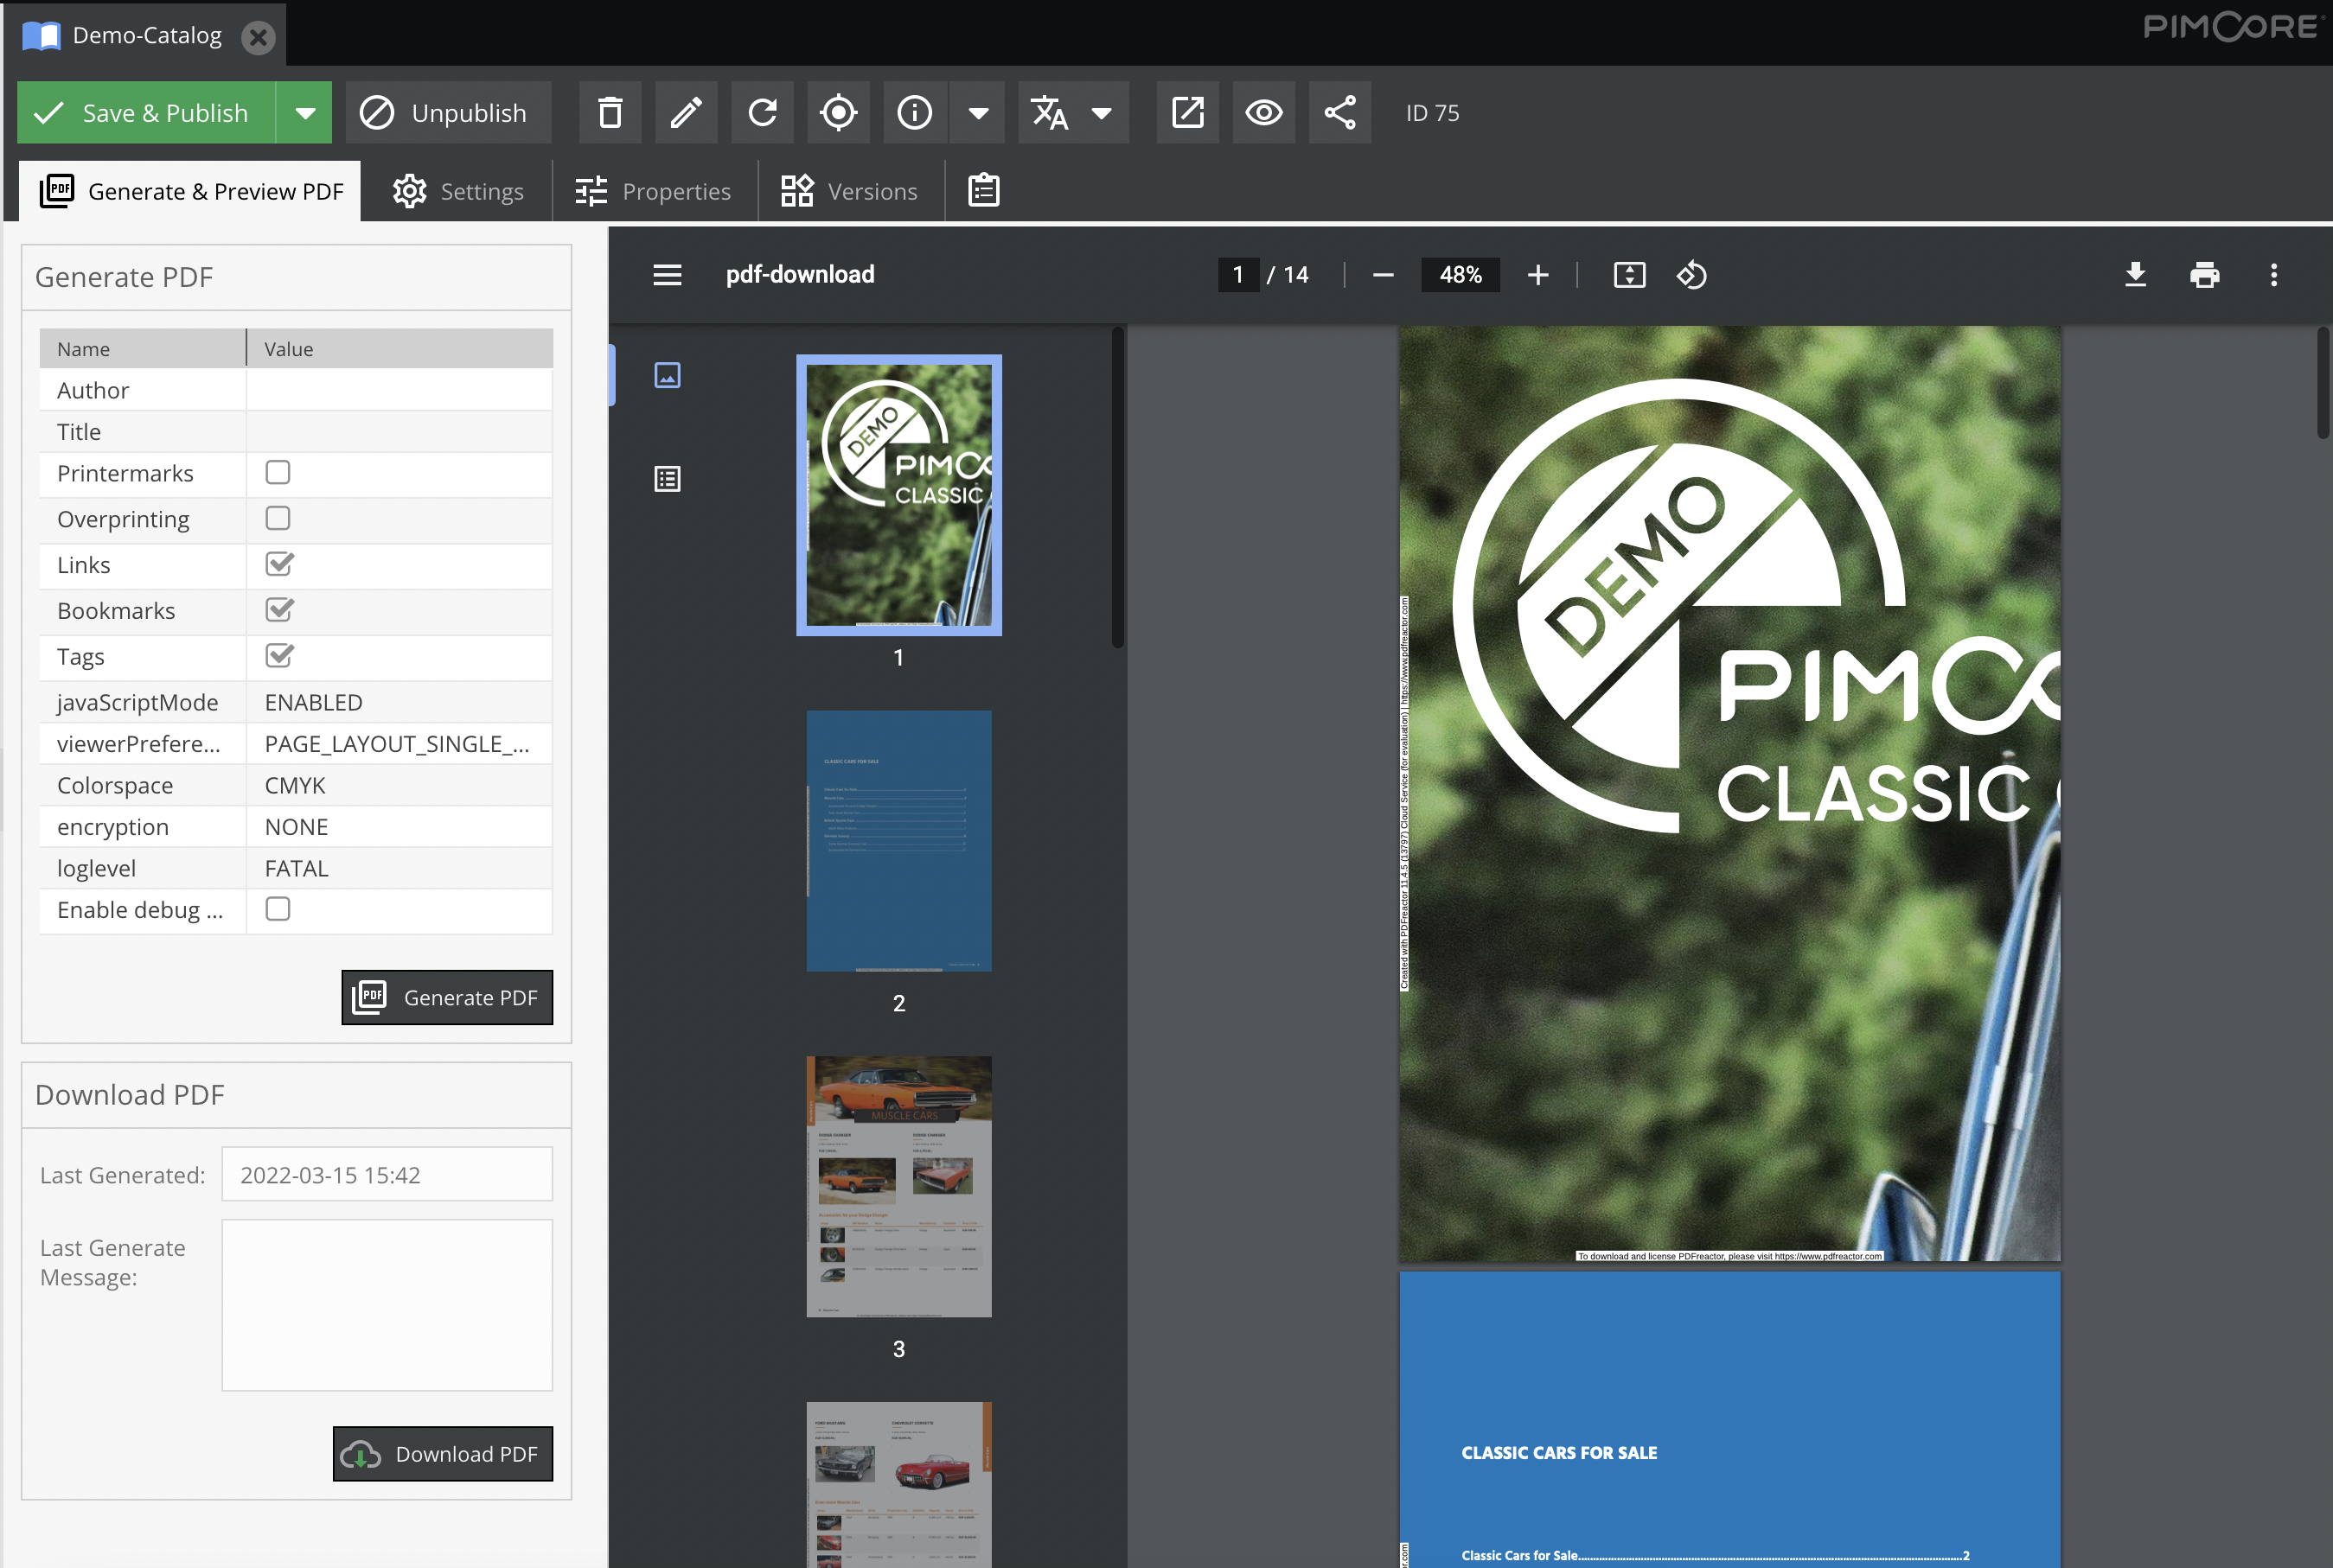Rotate the PDF counterclockwise
2333x1568 pixels.
(1691, 275)
